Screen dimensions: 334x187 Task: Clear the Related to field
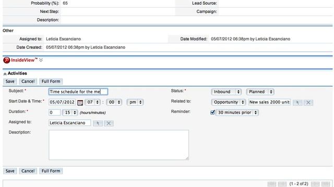click(308, 103)
